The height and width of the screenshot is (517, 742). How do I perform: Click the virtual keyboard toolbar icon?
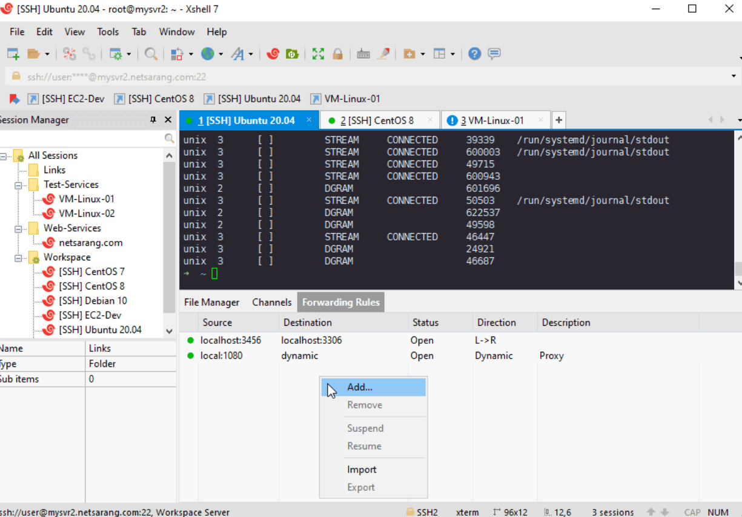(x=363, y=54)
